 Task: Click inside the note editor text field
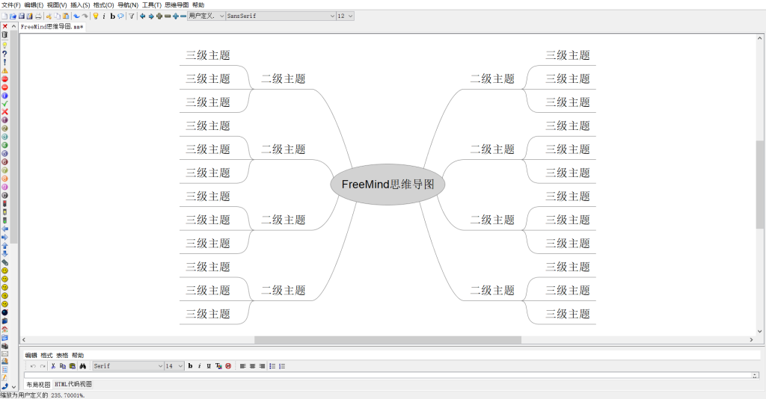[388, 375]
